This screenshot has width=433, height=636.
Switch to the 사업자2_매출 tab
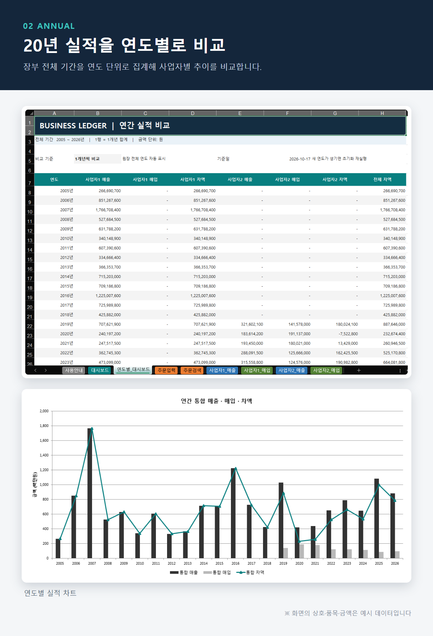292,370
